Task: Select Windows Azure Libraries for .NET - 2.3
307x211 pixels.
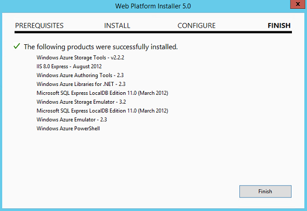Action: pos(81,84)
